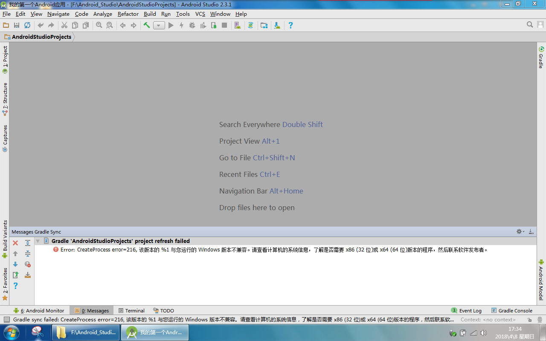The image size is (546, 341).
Task: Open the Captures side tool window
Action: tap(5, 139)
